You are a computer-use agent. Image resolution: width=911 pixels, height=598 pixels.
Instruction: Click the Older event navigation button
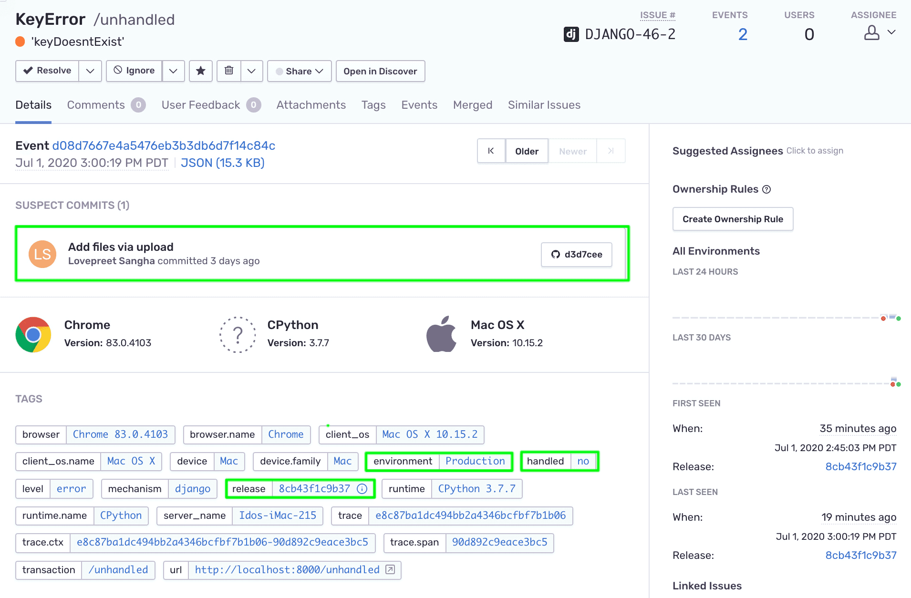(527, 151)
